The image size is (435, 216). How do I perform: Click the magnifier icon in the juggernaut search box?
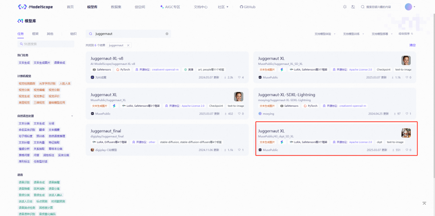(x=91, y=34)
